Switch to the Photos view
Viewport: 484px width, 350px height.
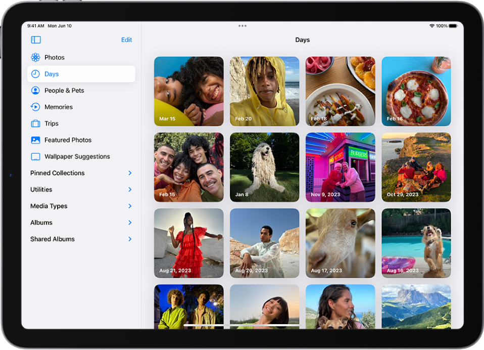(55, 57)
